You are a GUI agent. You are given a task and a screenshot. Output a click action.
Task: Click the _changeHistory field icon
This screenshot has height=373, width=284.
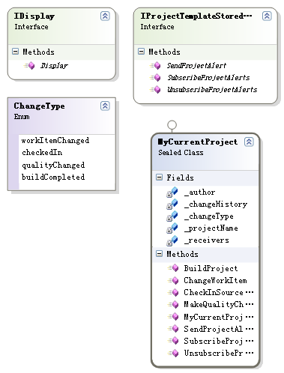point(172,204)
